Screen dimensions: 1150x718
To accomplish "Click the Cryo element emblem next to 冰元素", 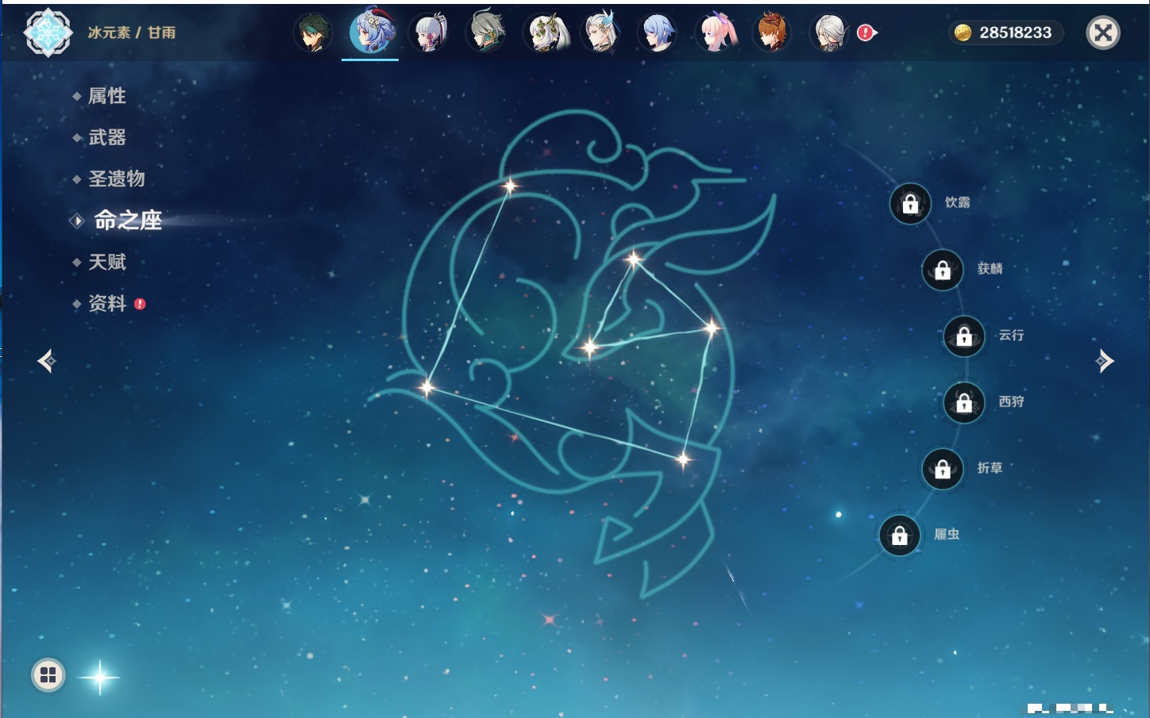I will point(48,33).
